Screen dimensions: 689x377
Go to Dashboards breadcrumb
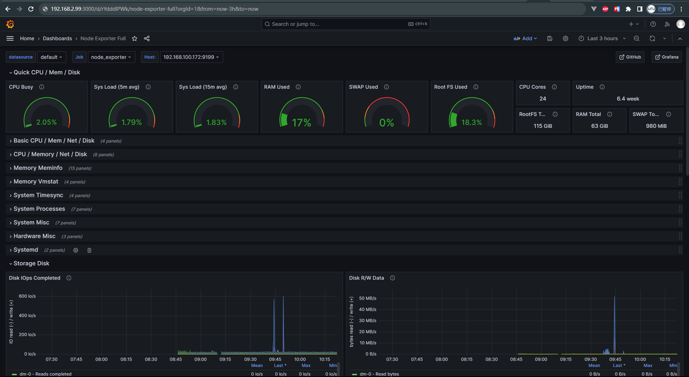pos(57,38)
